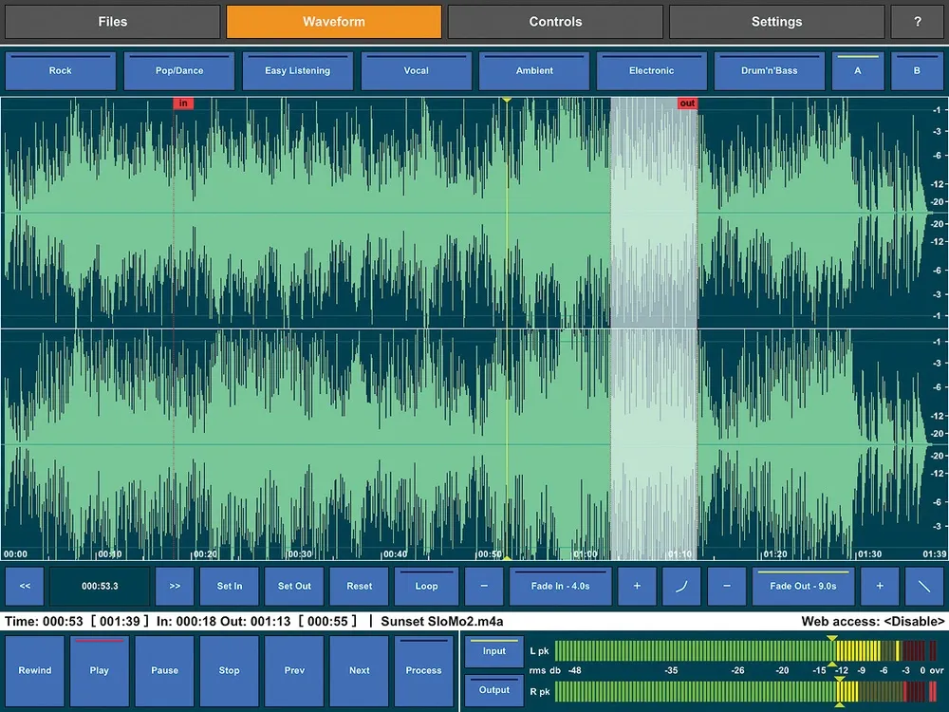Switch to the Controls tab
Screen dimensions: 949x712
555,22
